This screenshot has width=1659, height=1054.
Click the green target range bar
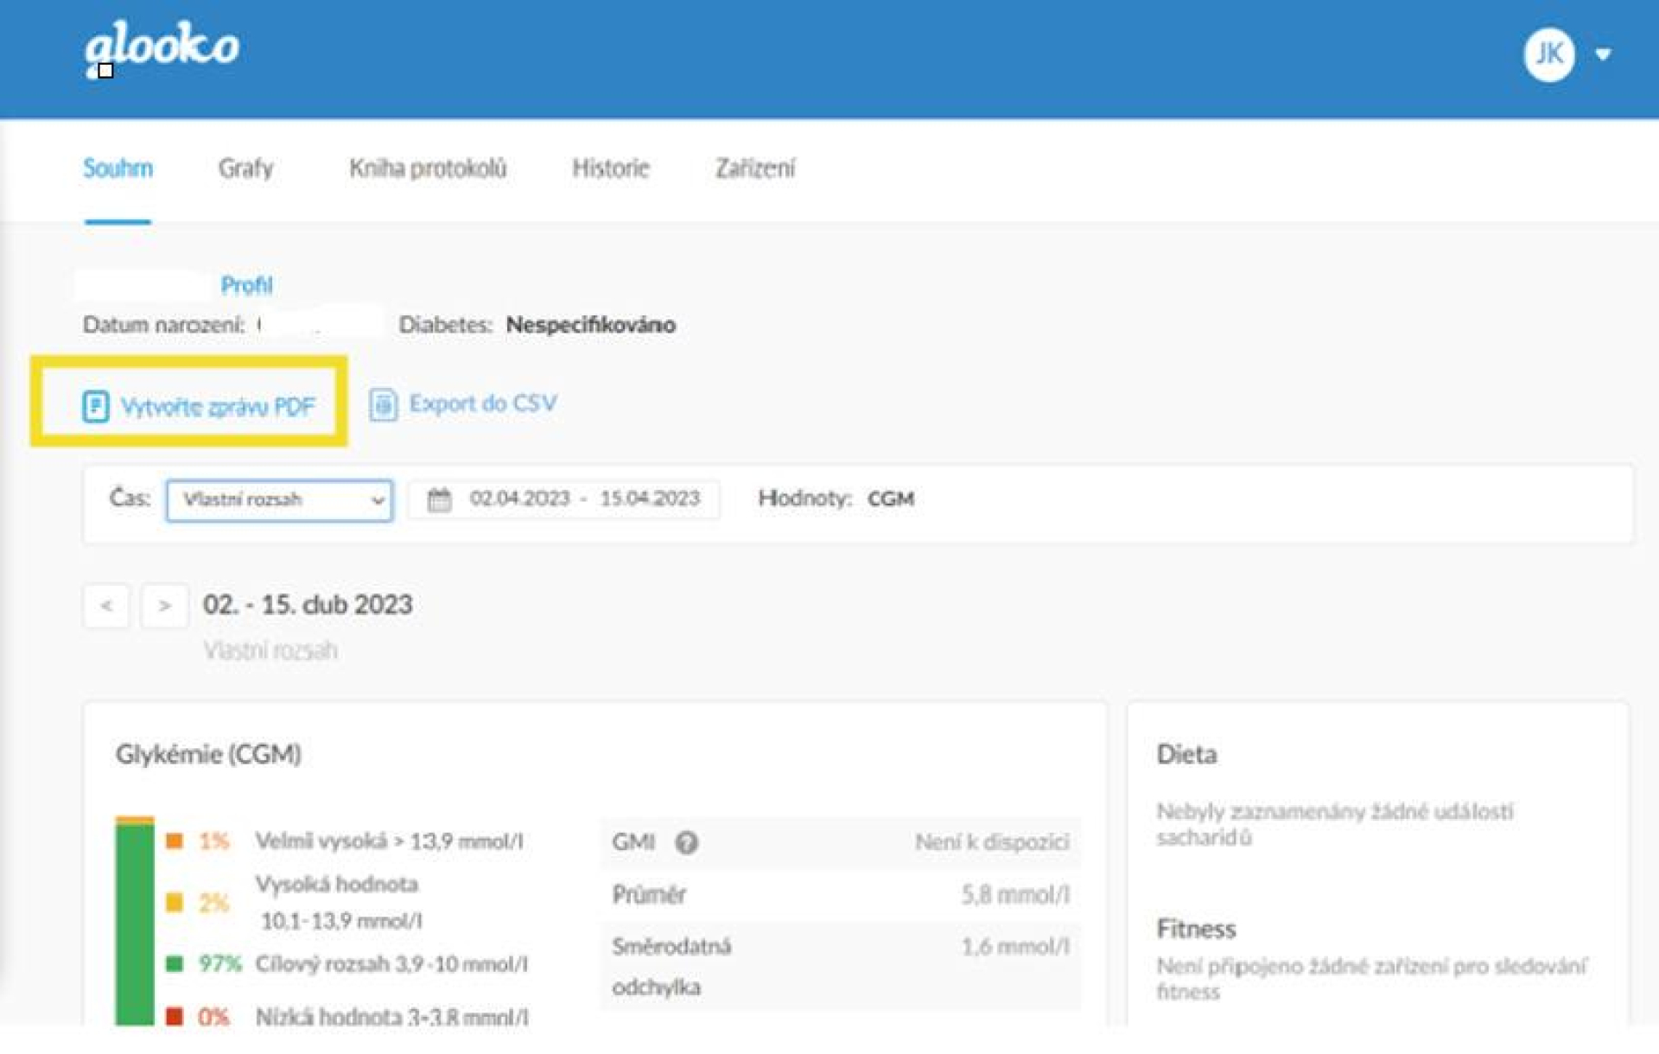click(x=134, y=924)
